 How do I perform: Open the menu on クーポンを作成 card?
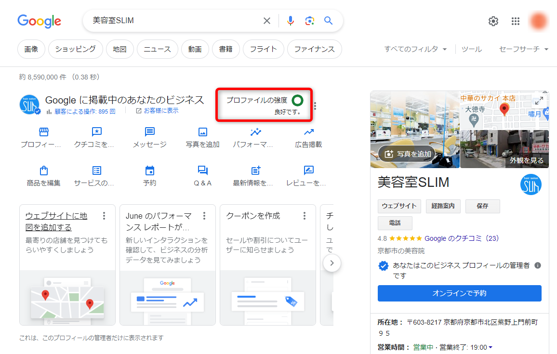(305, 216)
